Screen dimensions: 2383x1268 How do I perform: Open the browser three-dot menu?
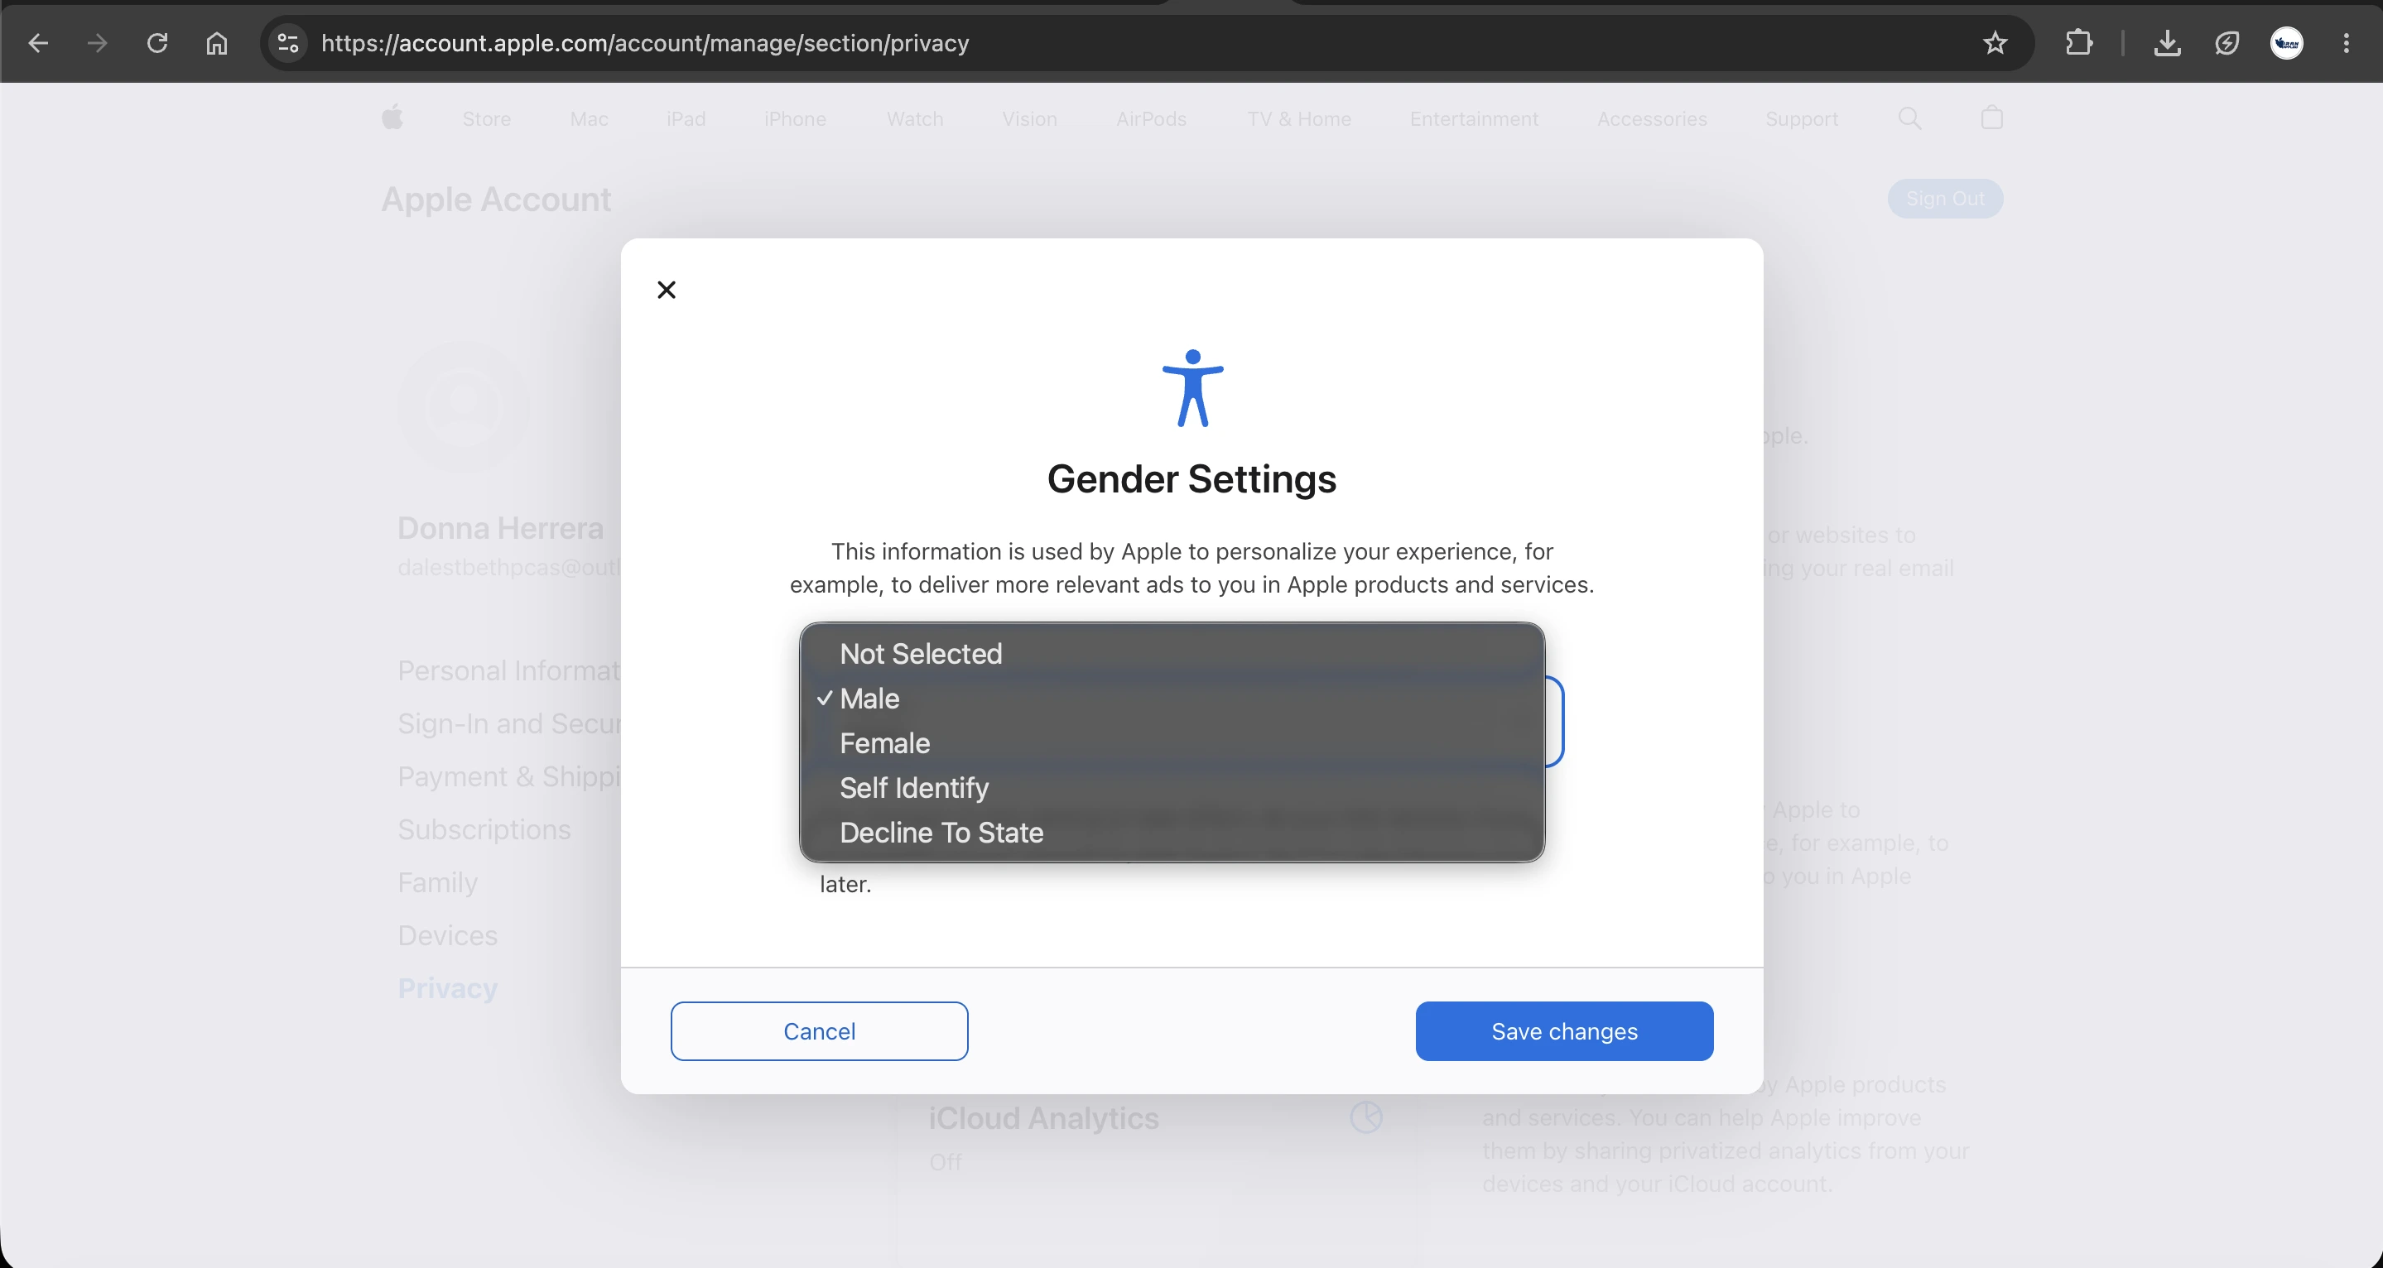2346,42
